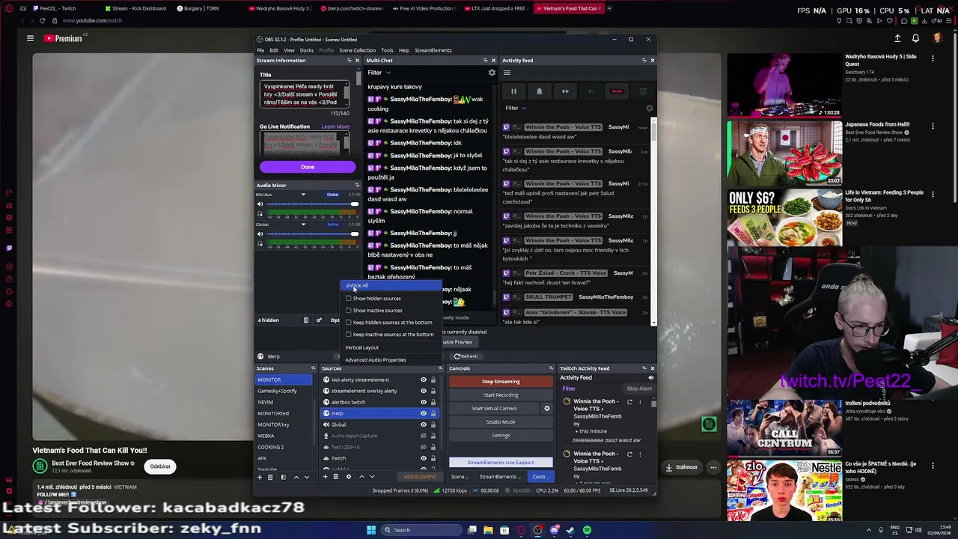
Task: Mute the Global audio speaker icon
Action: click(x=260, y=234)
